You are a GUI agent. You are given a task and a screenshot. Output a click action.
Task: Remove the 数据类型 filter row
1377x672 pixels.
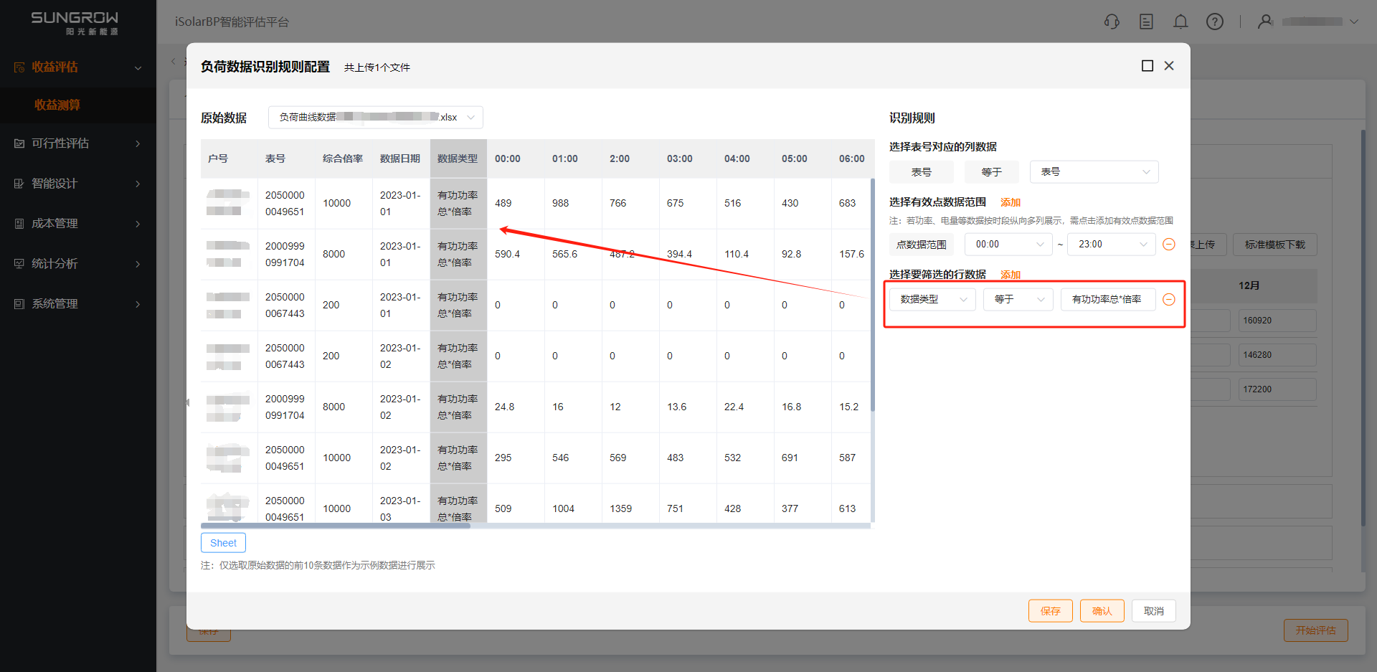1169,300
